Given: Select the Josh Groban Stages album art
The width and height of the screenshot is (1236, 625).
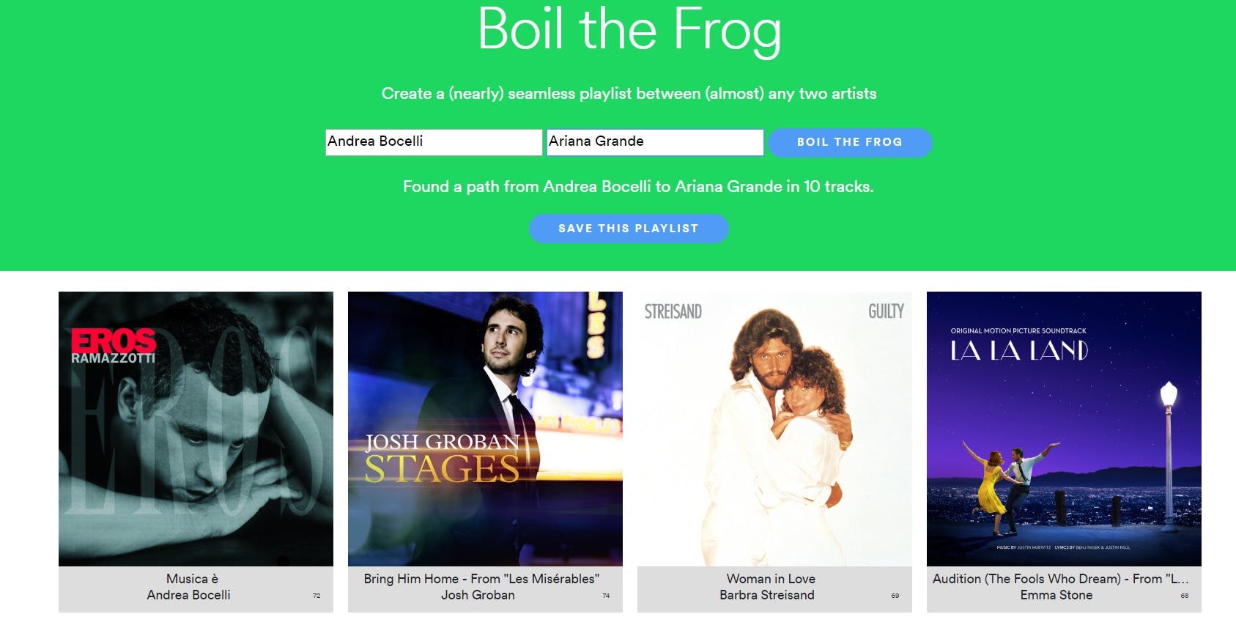Looking at the screenshot, I should coord(485,429).
